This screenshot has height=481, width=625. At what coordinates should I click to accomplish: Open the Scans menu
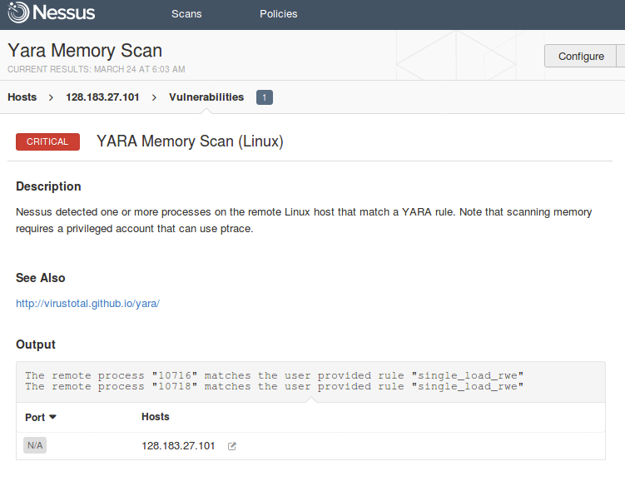[186, 14]
